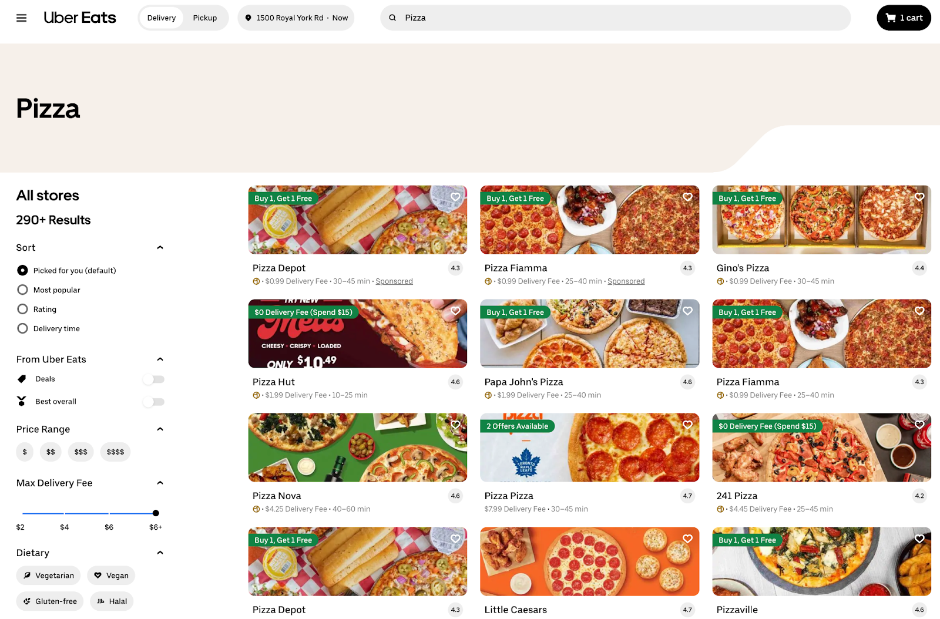
Task: Filter by the $$$ price range
Action: coord(81,452)
